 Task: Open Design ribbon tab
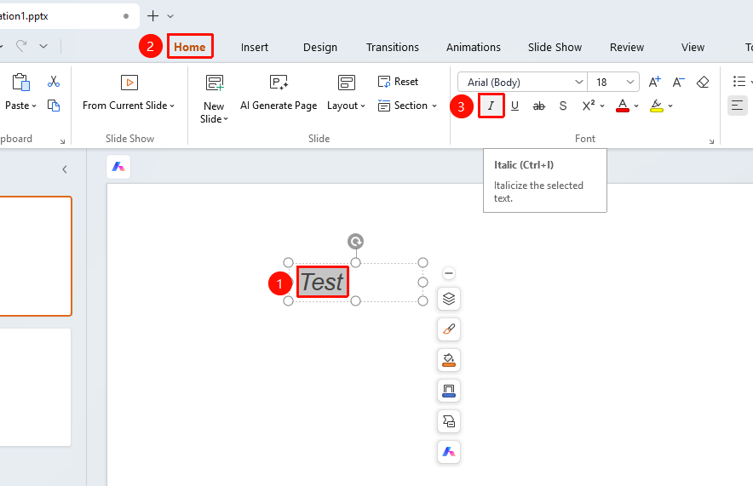point(320,48)
